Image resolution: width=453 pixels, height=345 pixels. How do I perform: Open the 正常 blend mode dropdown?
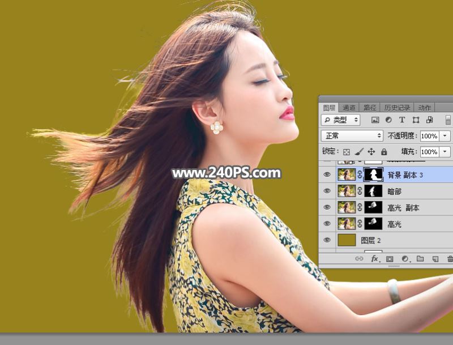pos(352,136)
